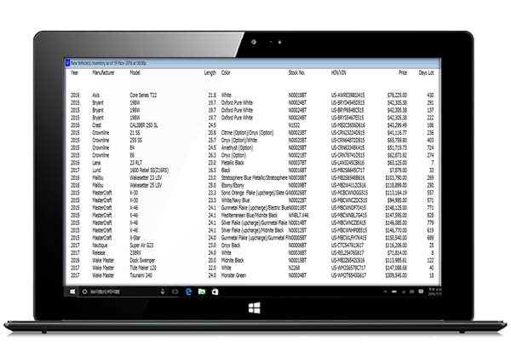
Task: Select the Dock Swamper model
Action: pos(142,260)
